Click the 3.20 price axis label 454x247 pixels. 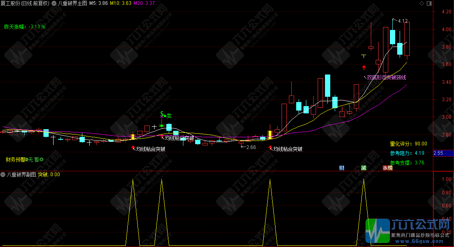pos(446,99)
